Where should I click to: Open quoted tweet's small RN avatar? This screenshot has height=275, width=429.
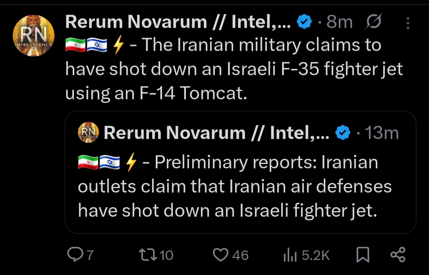[88, 133]
